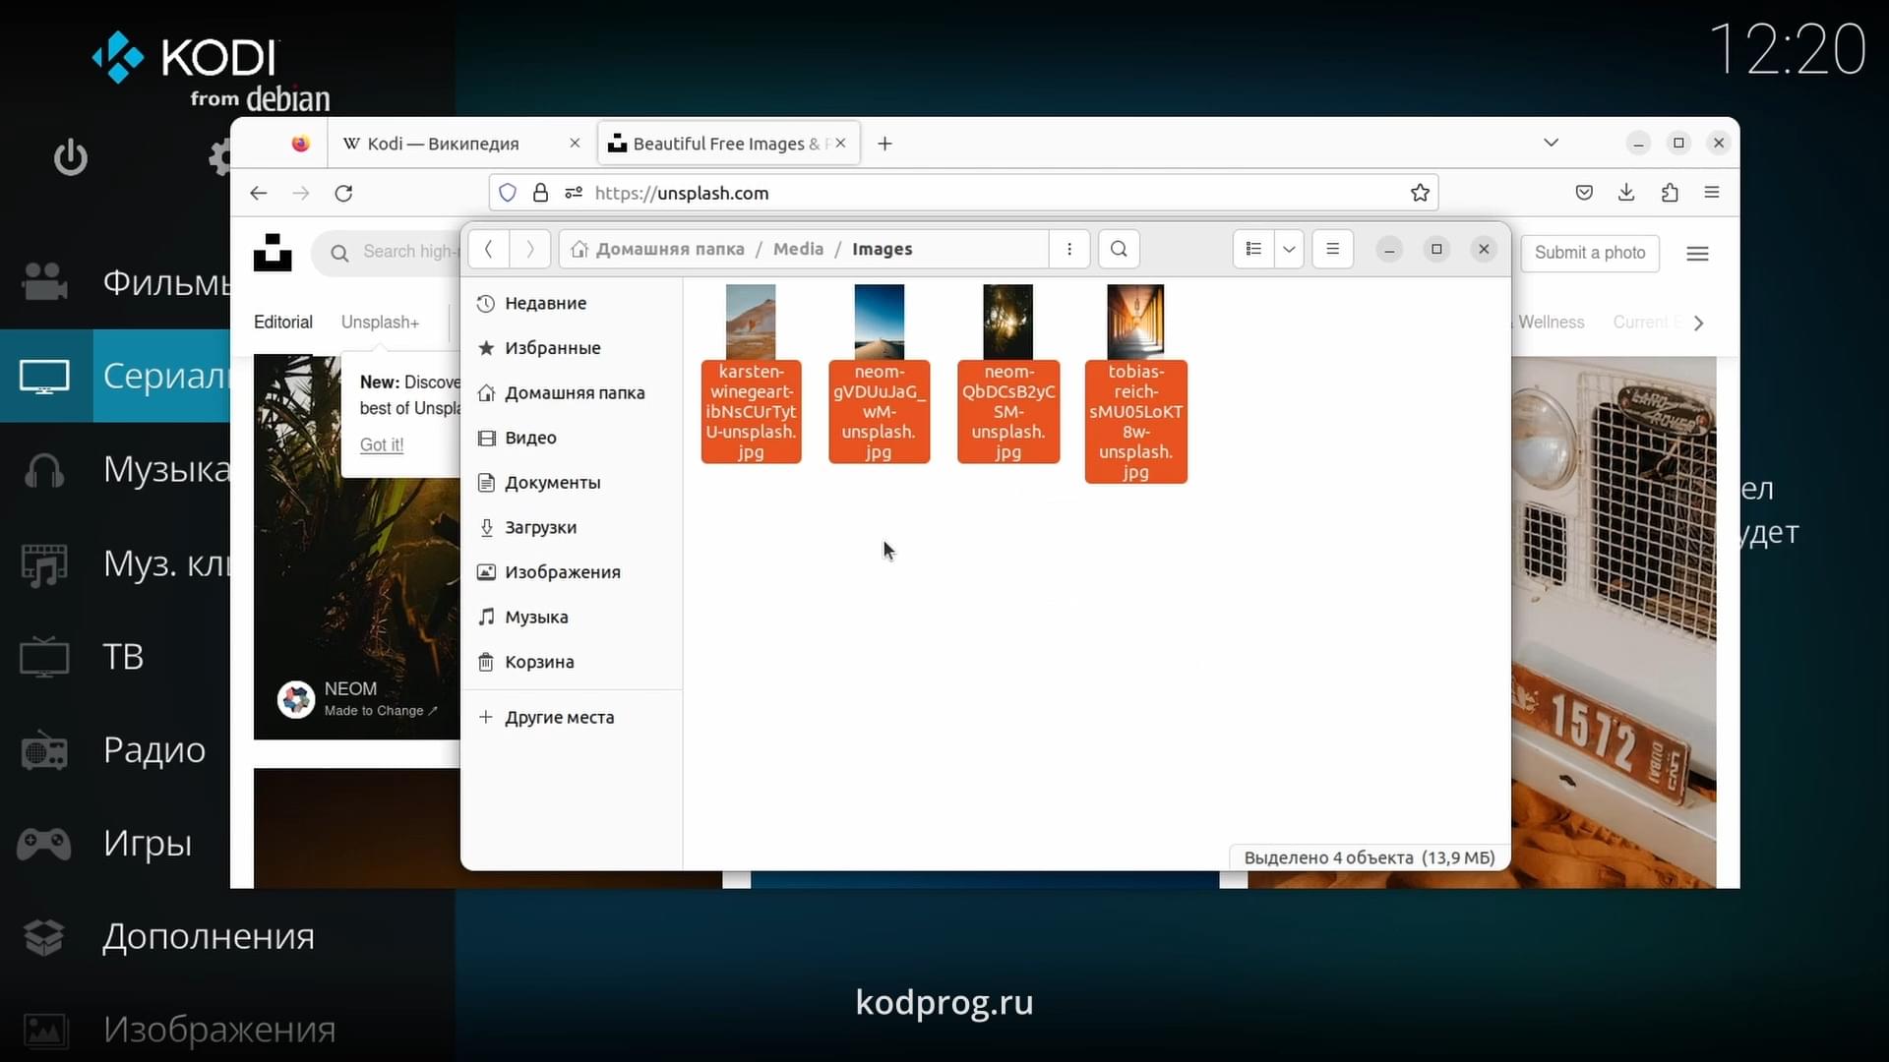Open Музыка in the file manager sidebar
Screen dimensions: 1889x1062
pyautogui.click(x=573, y=618)
